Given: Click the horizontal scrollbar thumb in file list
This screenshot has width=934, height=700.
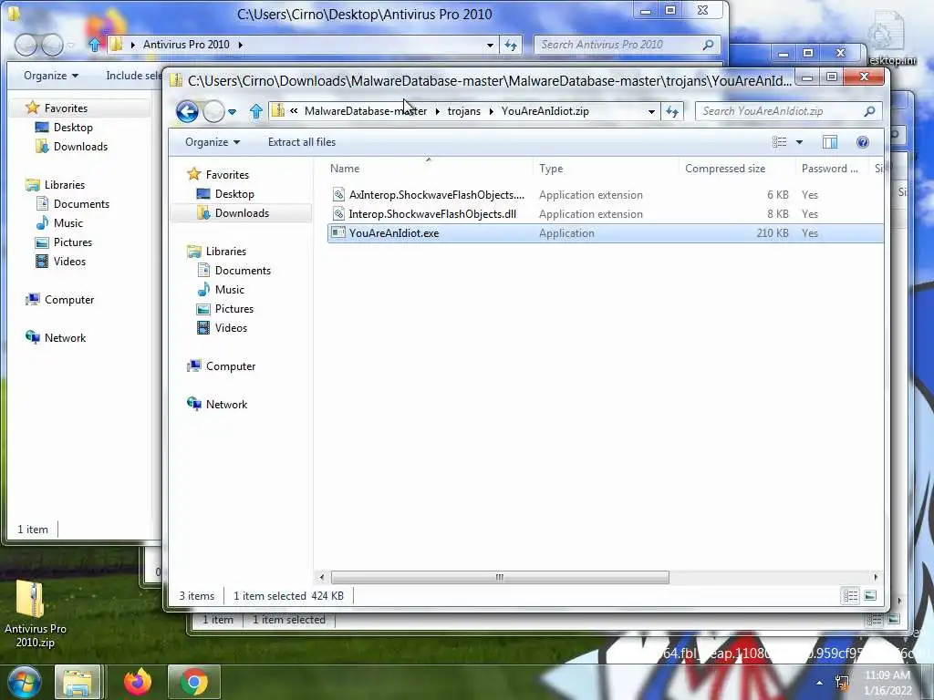Looking at the screenshot, I should click(x=500, y=577).
